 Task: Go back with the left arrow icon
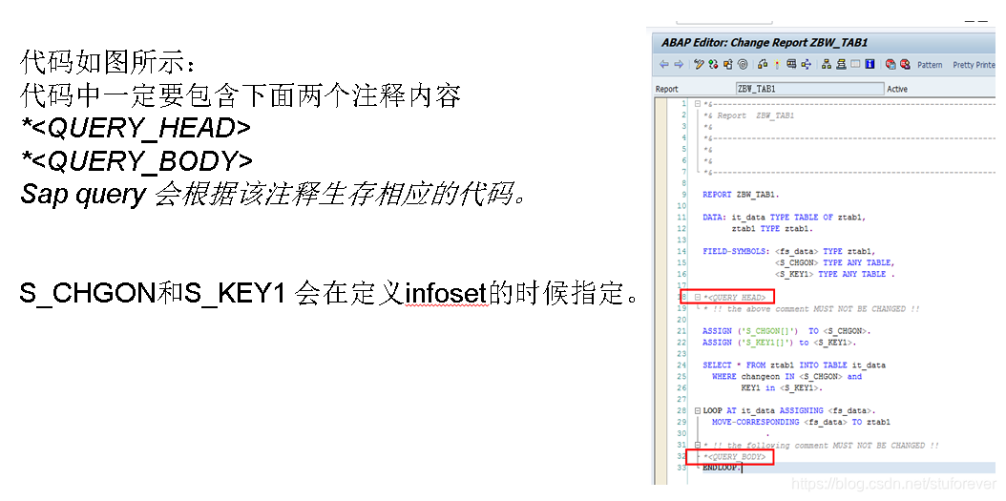(x=664, y=64)
